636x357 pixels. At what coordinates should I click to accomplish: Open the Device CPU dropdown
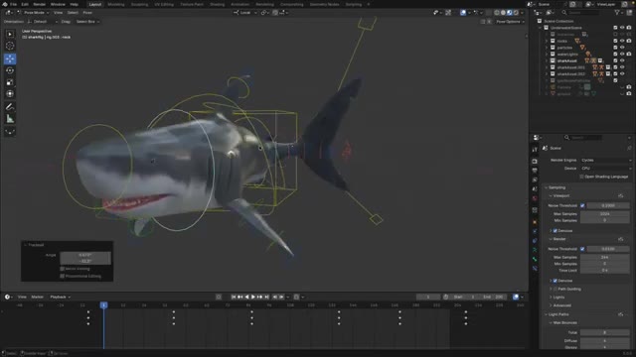tap(605, 169)
